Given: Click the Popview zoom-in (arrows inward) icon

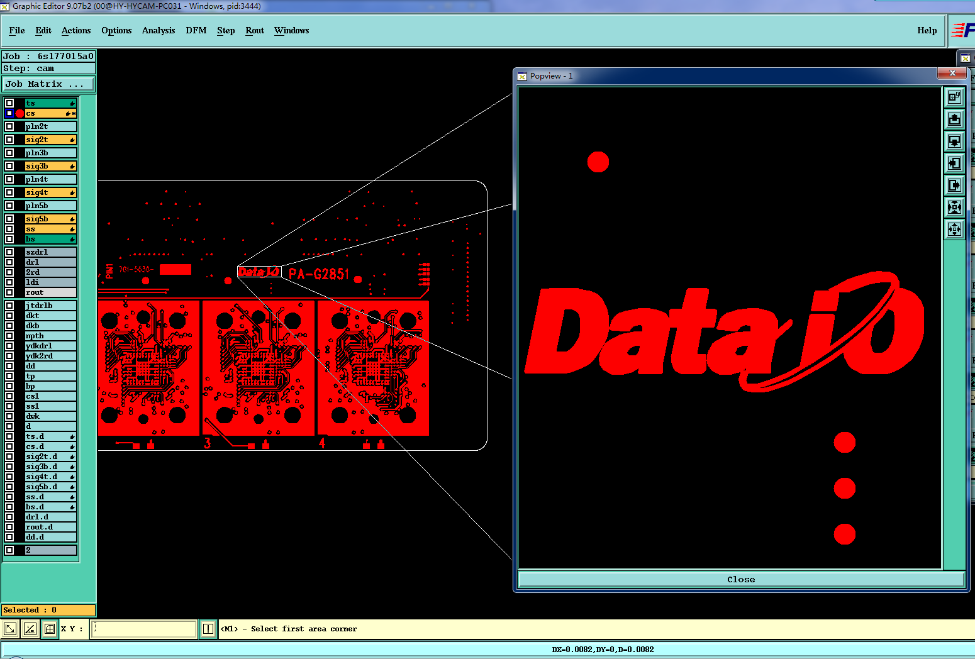Looking at the screenshot, I should click(954, 207).
